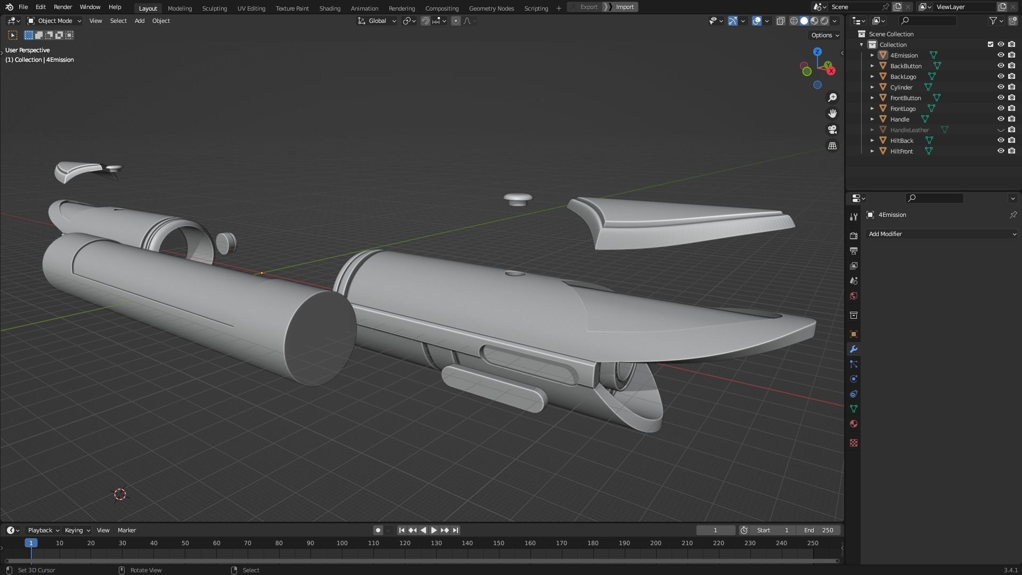The height and width of the screenshot is (575, 1022).
Task: Open the Material properties tab
Action: 854,424
